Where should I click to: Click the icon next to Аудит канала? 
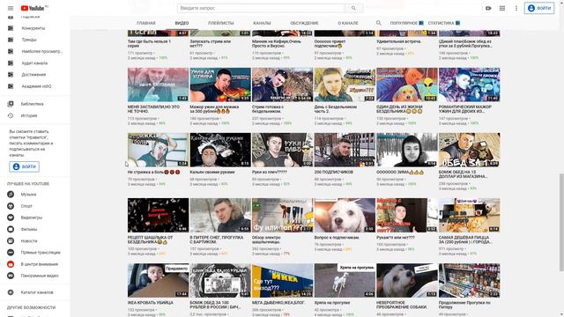(11, 63)
